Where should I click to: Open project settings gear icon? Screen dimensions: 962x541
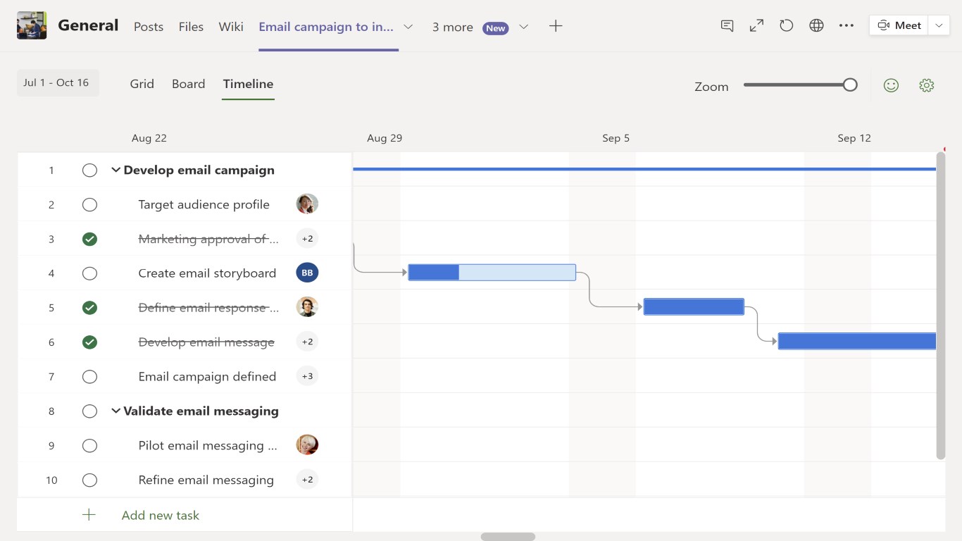[x=926, y=85]
